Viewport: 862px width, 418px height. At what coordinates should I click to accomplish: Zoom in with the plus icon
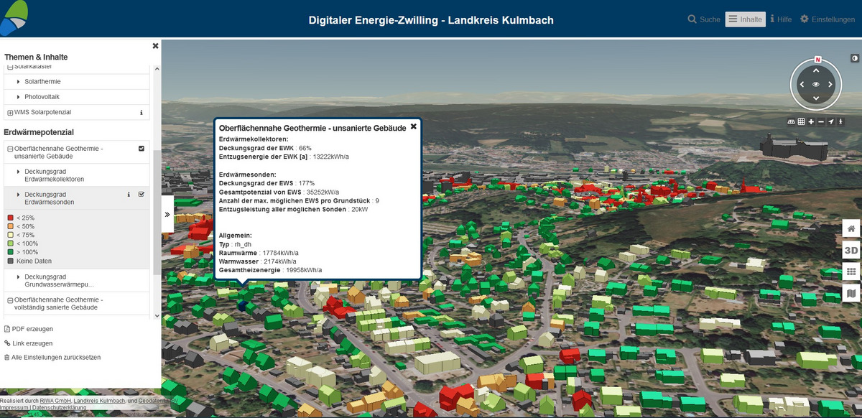[811, 122]
